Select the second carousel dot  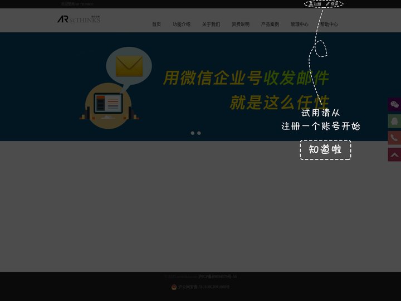tap(199, 133)
